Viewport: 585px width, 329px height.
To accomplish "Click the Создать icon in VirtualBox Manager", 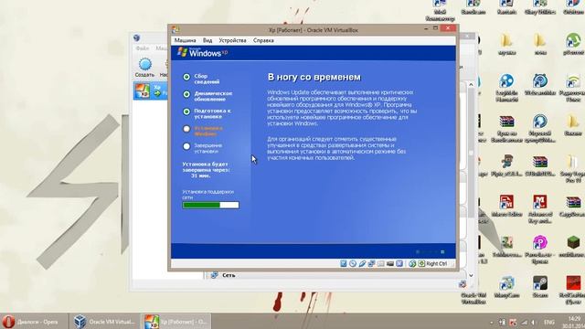I will click(x=144, y=65).
